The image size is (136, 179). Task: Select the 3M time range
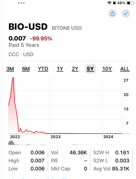(10, 69)
